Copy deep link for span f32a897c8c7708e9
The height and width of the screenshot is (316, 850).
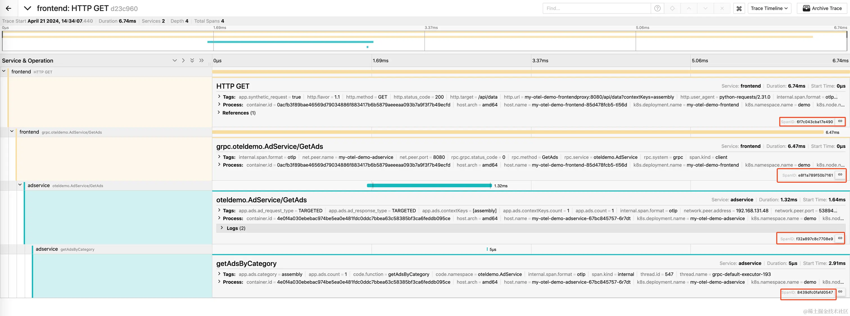pyautogui.click(x=840, y=238)
